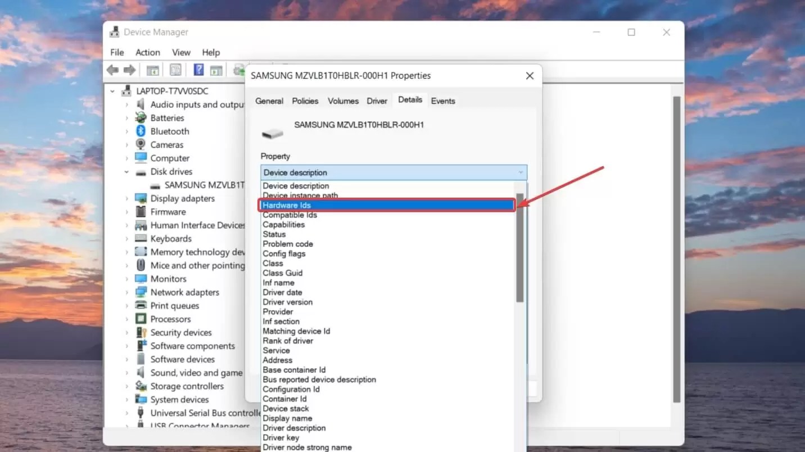Expand the Keyboards tree branch
The width and height of the screenshot is (805, 452).
pyautogui.click(x=128, y=239)
